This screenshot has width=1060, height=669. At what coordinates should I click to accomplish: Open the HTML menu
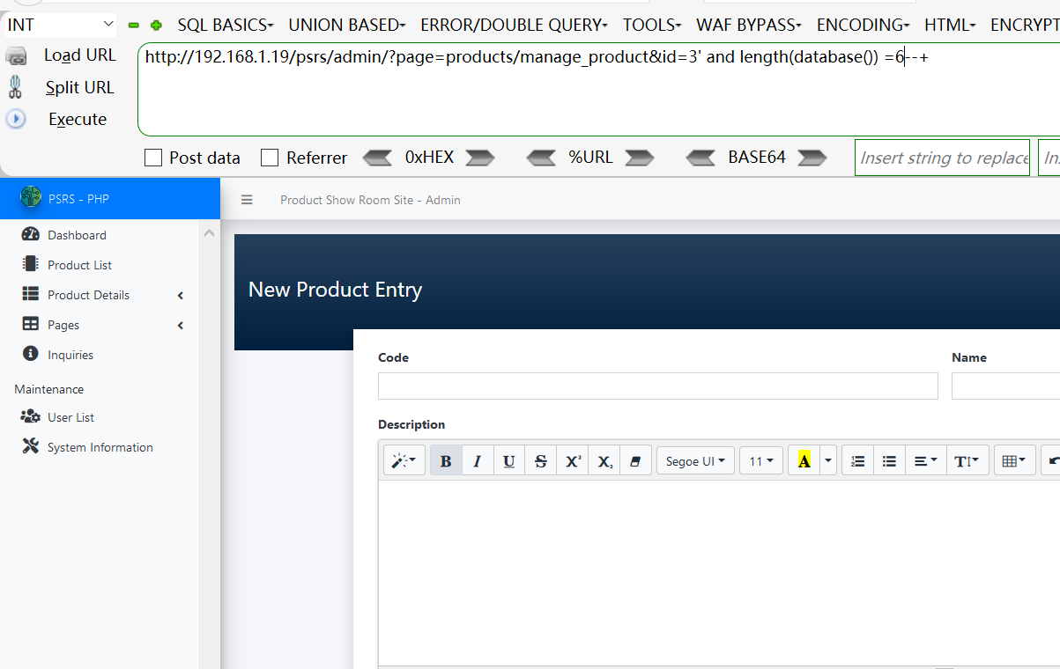point(950,26)
